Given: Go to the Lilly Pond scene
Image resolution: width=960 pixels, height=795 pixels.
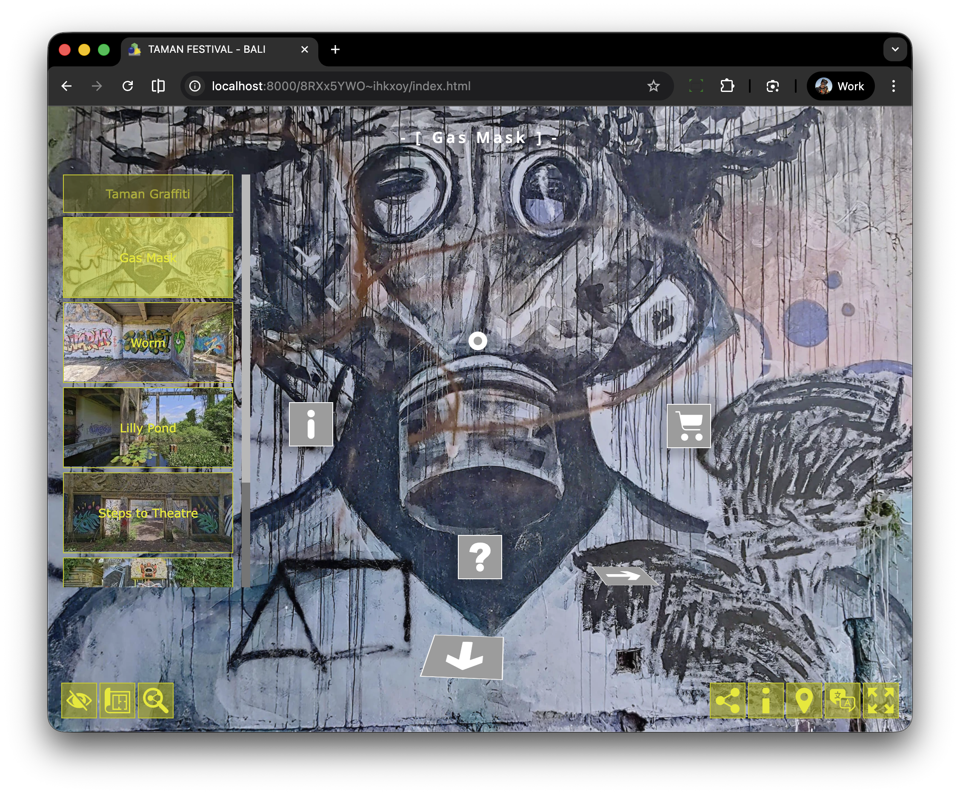Looking at the screenshot, I should pyautogui.click(x=148, y=427).
